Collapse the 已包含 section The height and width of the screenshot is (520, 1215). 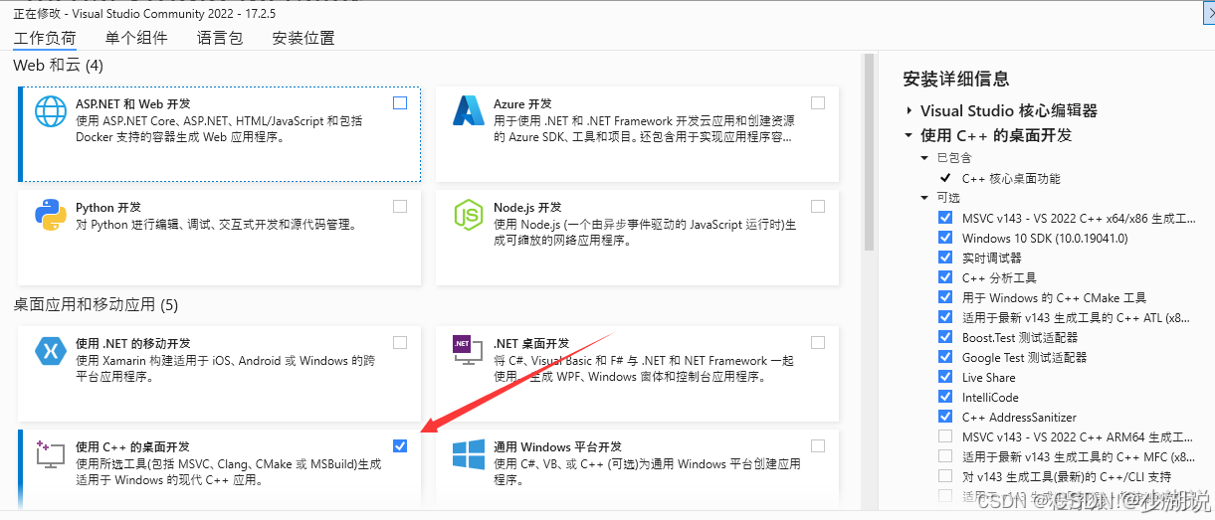tap(925, 158)
